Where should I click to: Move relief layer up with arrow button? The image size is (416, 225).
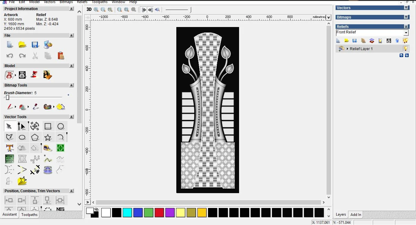(401, 55)
